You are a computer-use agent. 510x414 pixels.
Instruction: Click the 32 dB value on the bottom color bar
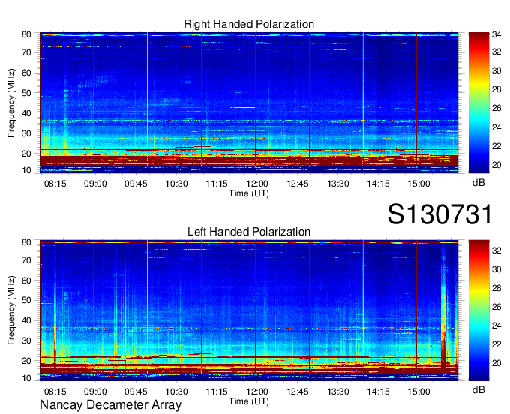click(496, 250)
